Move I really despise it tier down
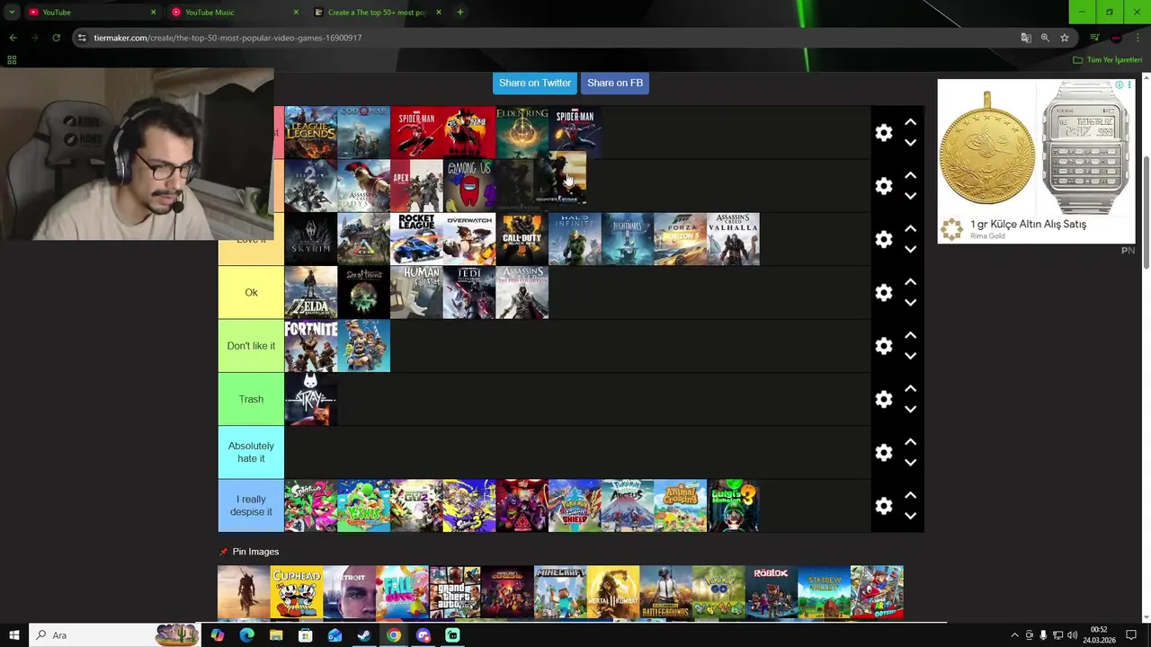The width and height of the screenshot is (1151, 647). pos(910,517)
